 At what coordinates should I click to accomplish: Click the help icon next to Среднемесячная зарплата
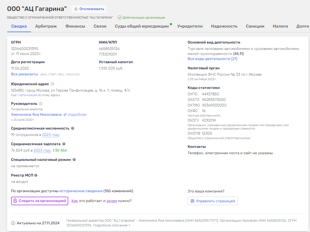coord(64,144)
